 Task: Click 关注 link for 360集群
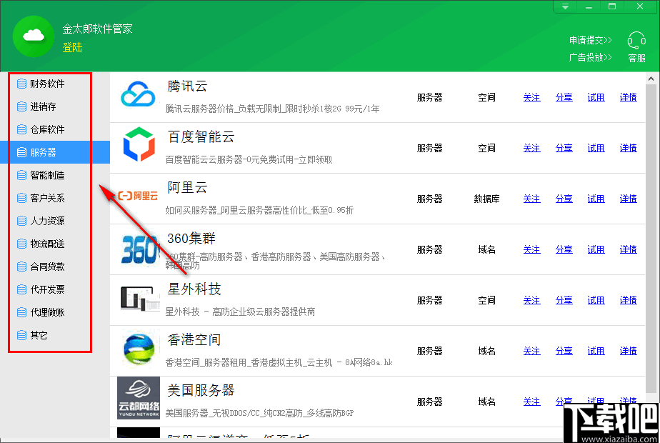(x=531, y=249)
